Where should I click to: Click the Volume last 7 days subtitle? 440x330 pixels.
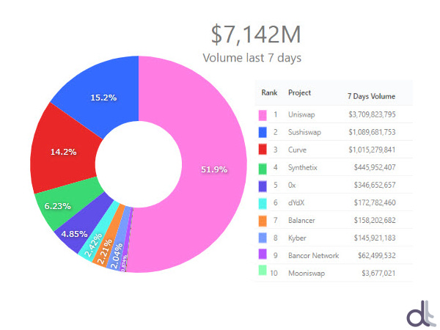point(252,58)
